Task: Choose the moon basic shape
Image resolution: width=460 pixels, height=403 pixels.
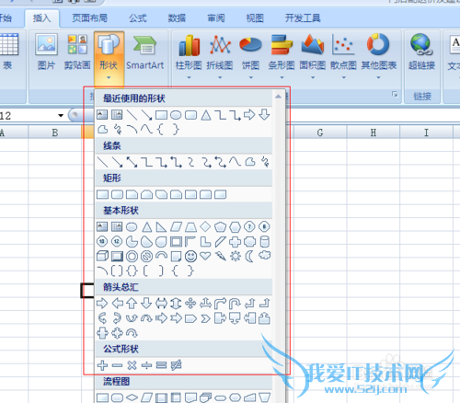Action: 249,256
